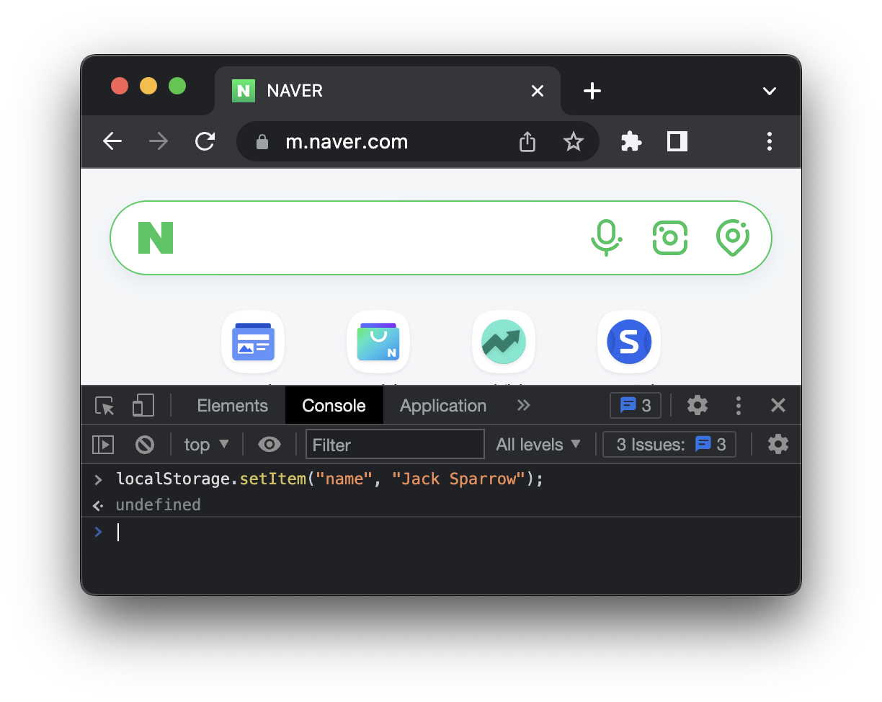Go back with the browser back arrow

pyautogui.click(x=112, y=141)
